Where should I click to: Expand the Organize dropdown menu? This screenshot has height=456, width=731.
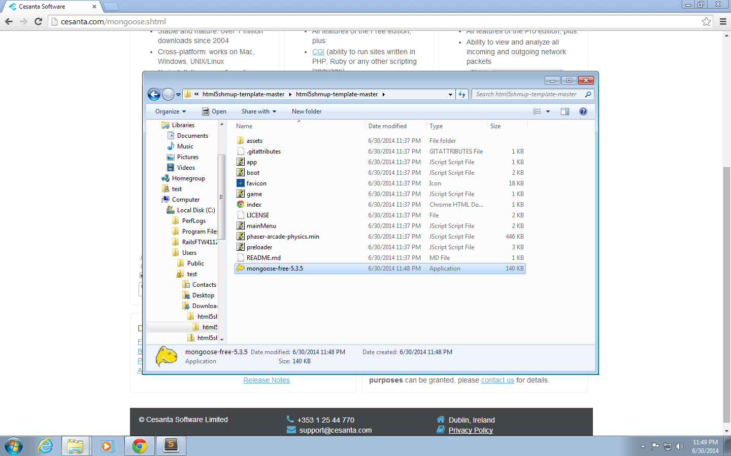click(171, 111)
